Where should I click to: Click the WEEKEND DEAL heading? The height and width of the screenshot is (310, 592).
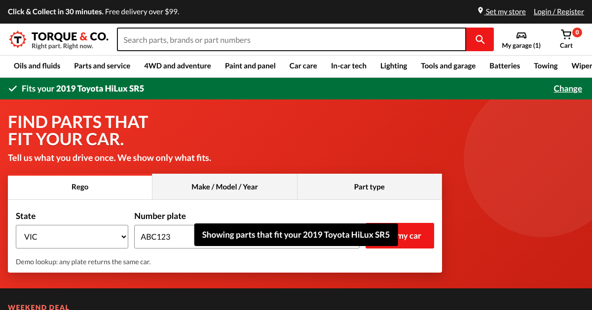coord(38,307)
